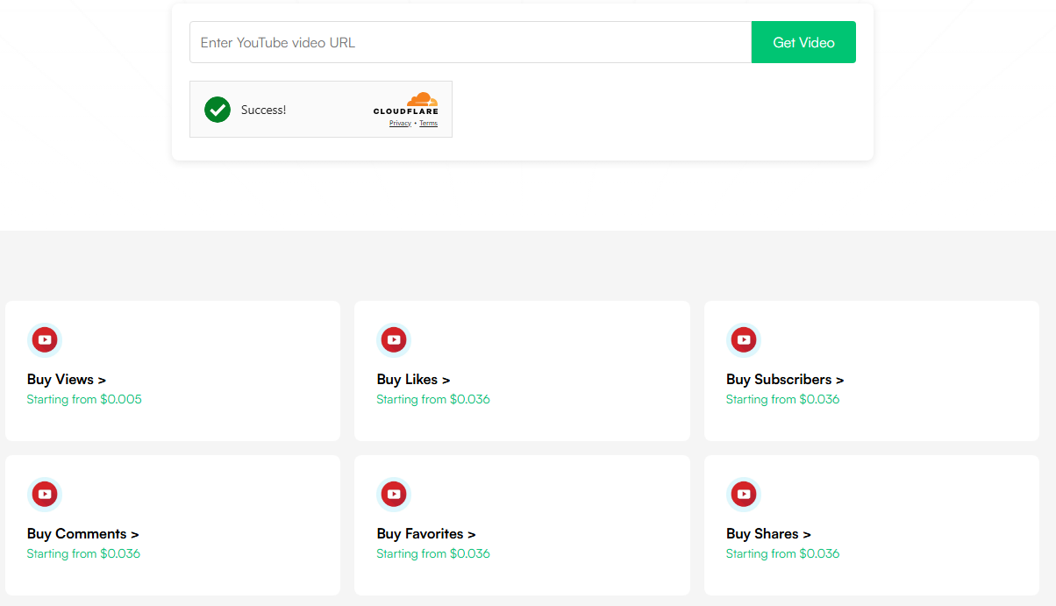This screenshot has width=1056, height=606.
Task: Open Cloudflare Terms link
Action: point(428,124)
